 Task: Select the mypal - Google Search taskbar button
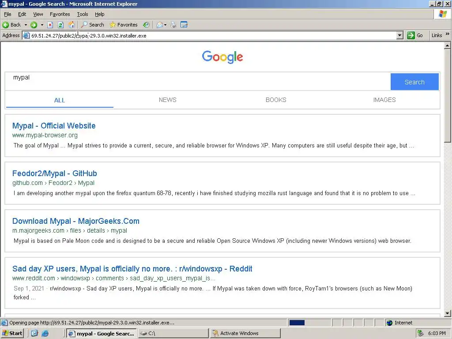tap(101, 333)
